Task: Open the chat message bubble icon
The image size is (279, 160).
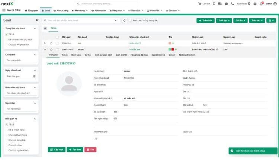Action: (x=226, y=4)
